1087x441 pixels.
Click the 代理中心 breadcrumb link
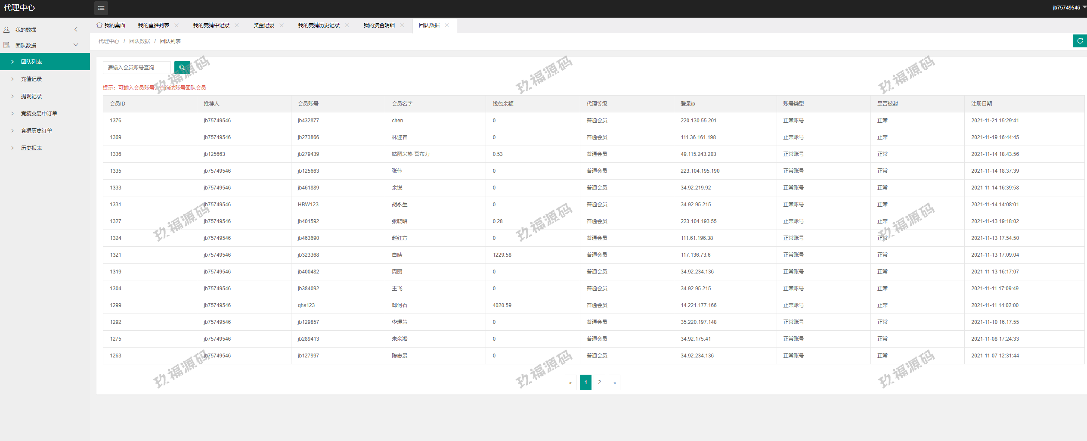click(x=109, y=41)
